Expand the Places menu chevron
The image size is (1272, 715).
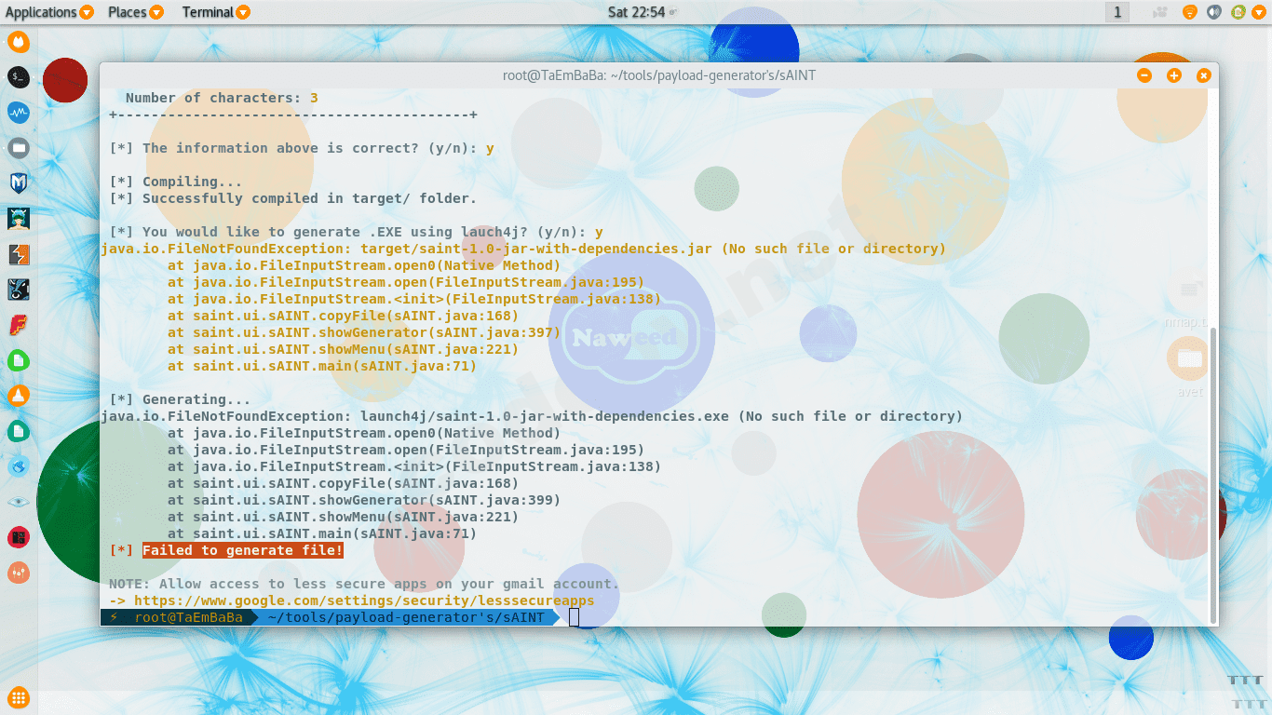pyautogui.click(x=155, y=12)
